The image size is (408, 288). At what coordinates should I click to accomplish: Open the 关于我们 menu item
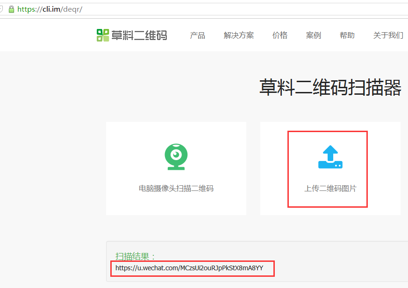[388, 35]
